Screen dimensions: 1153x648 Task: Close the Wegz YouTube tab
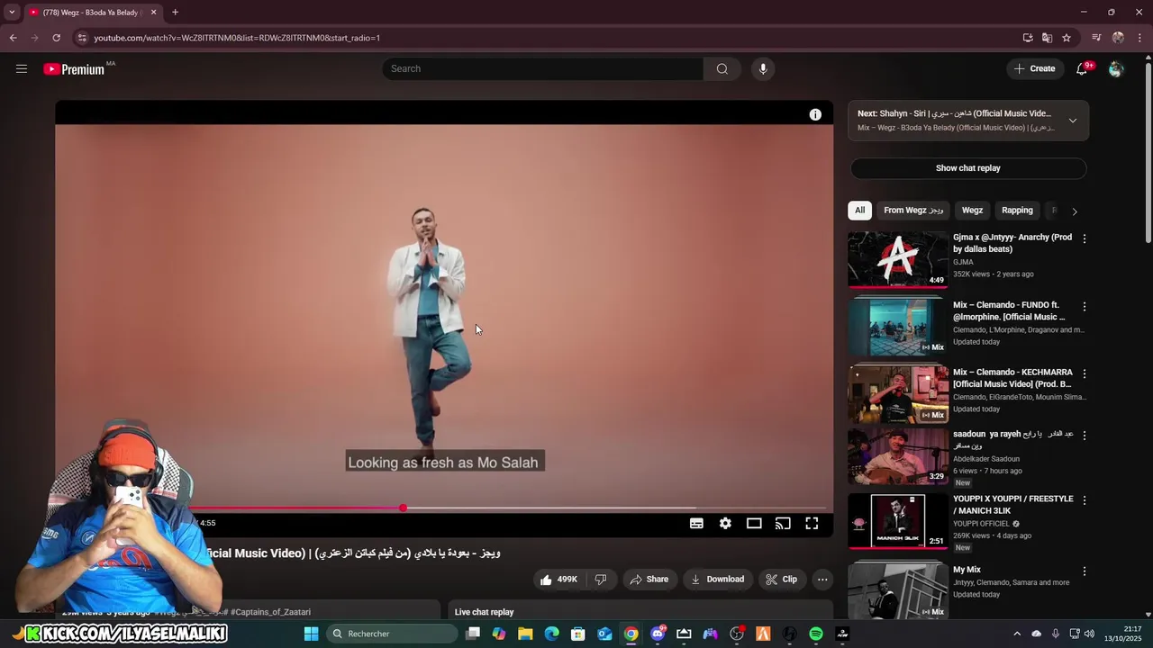coord(153,13)
